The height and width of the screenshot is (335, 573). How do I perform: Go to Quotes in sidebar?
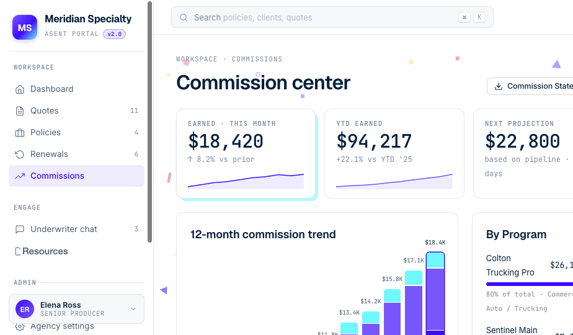point(76,111)
